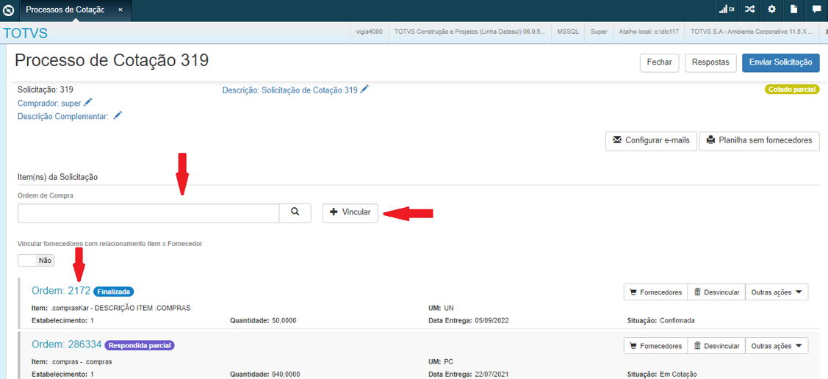Viewport: 828px width, 379px height.
Task: Open Fornecedores for order 2172
Action: (x=655, y=292)
